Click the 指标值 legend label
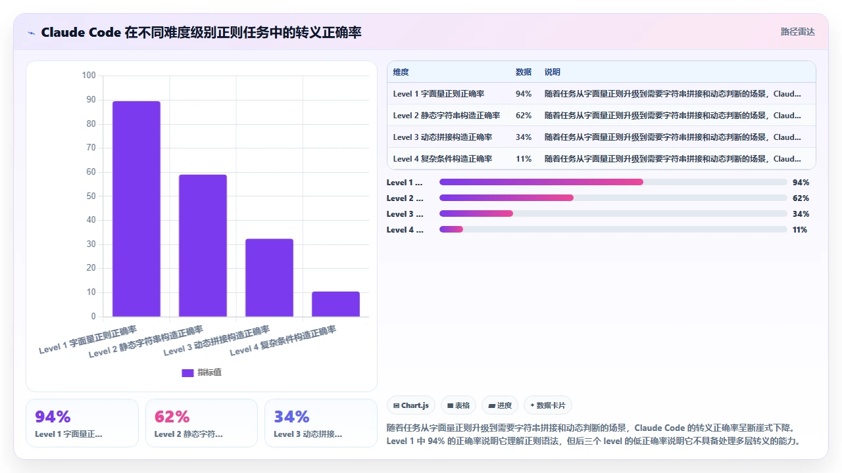Image resolution: width=842 pixels, height=473 pixels. coord(210,372)
